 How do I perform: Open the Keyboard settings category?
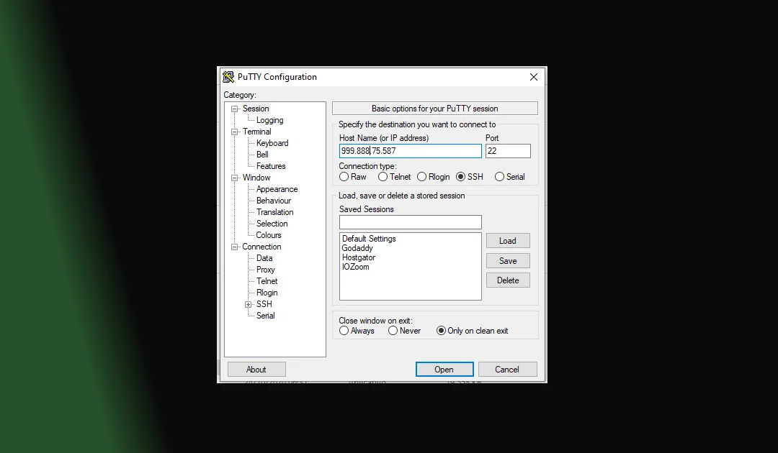(272, 143)
